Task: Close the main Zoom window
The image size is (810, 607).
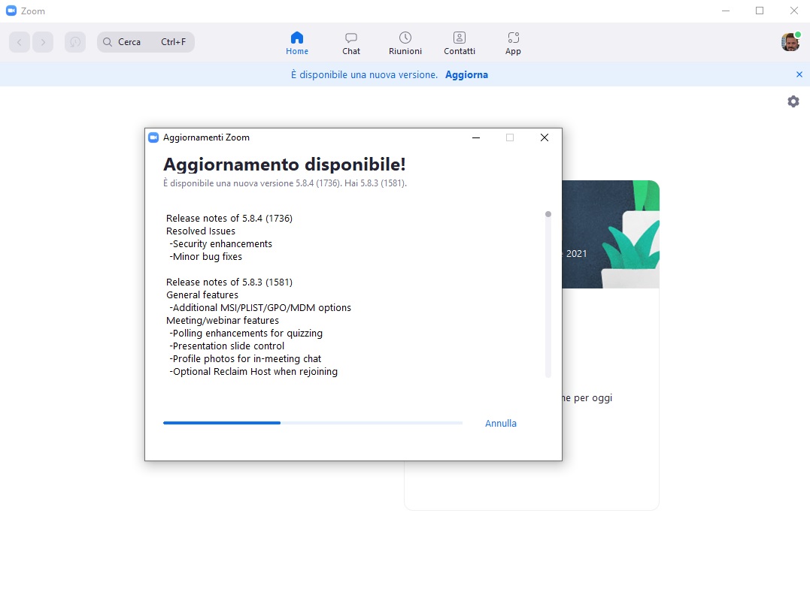Action: click(x=794, y=11)
